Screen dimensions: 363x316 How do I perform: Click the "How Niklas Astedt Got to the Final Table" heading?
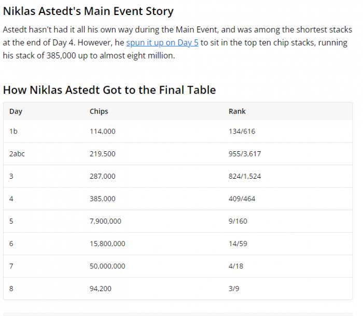click(109, 90)
